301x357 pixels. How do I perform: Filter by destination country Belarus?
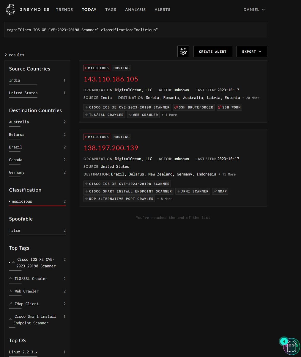[x=37, y=135]
